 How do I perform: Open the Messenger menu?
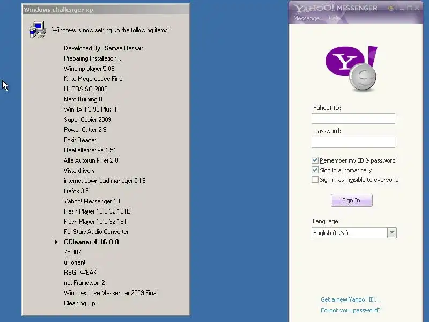point(307,18)
